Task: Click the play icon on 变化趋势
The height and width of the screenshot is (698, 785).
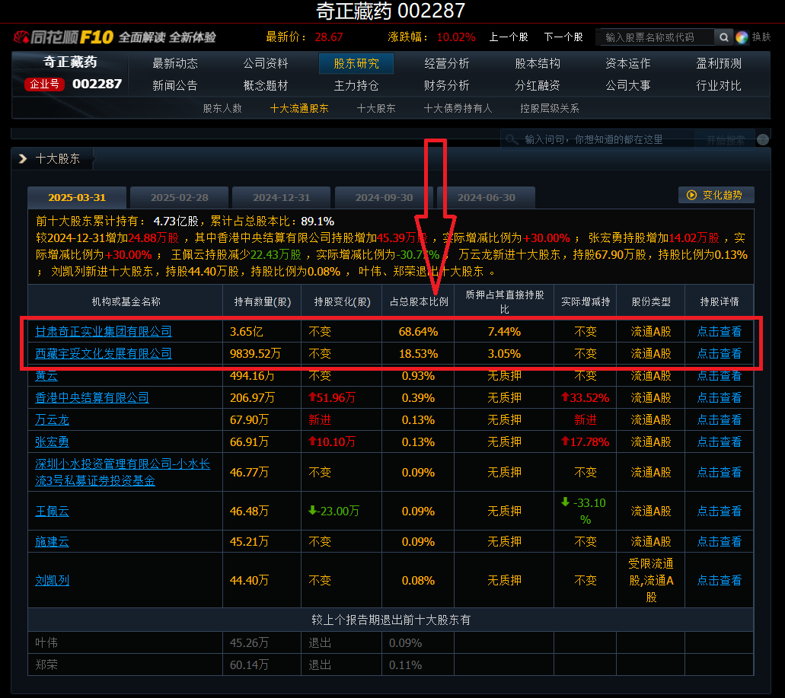Action: coord(691,195)
